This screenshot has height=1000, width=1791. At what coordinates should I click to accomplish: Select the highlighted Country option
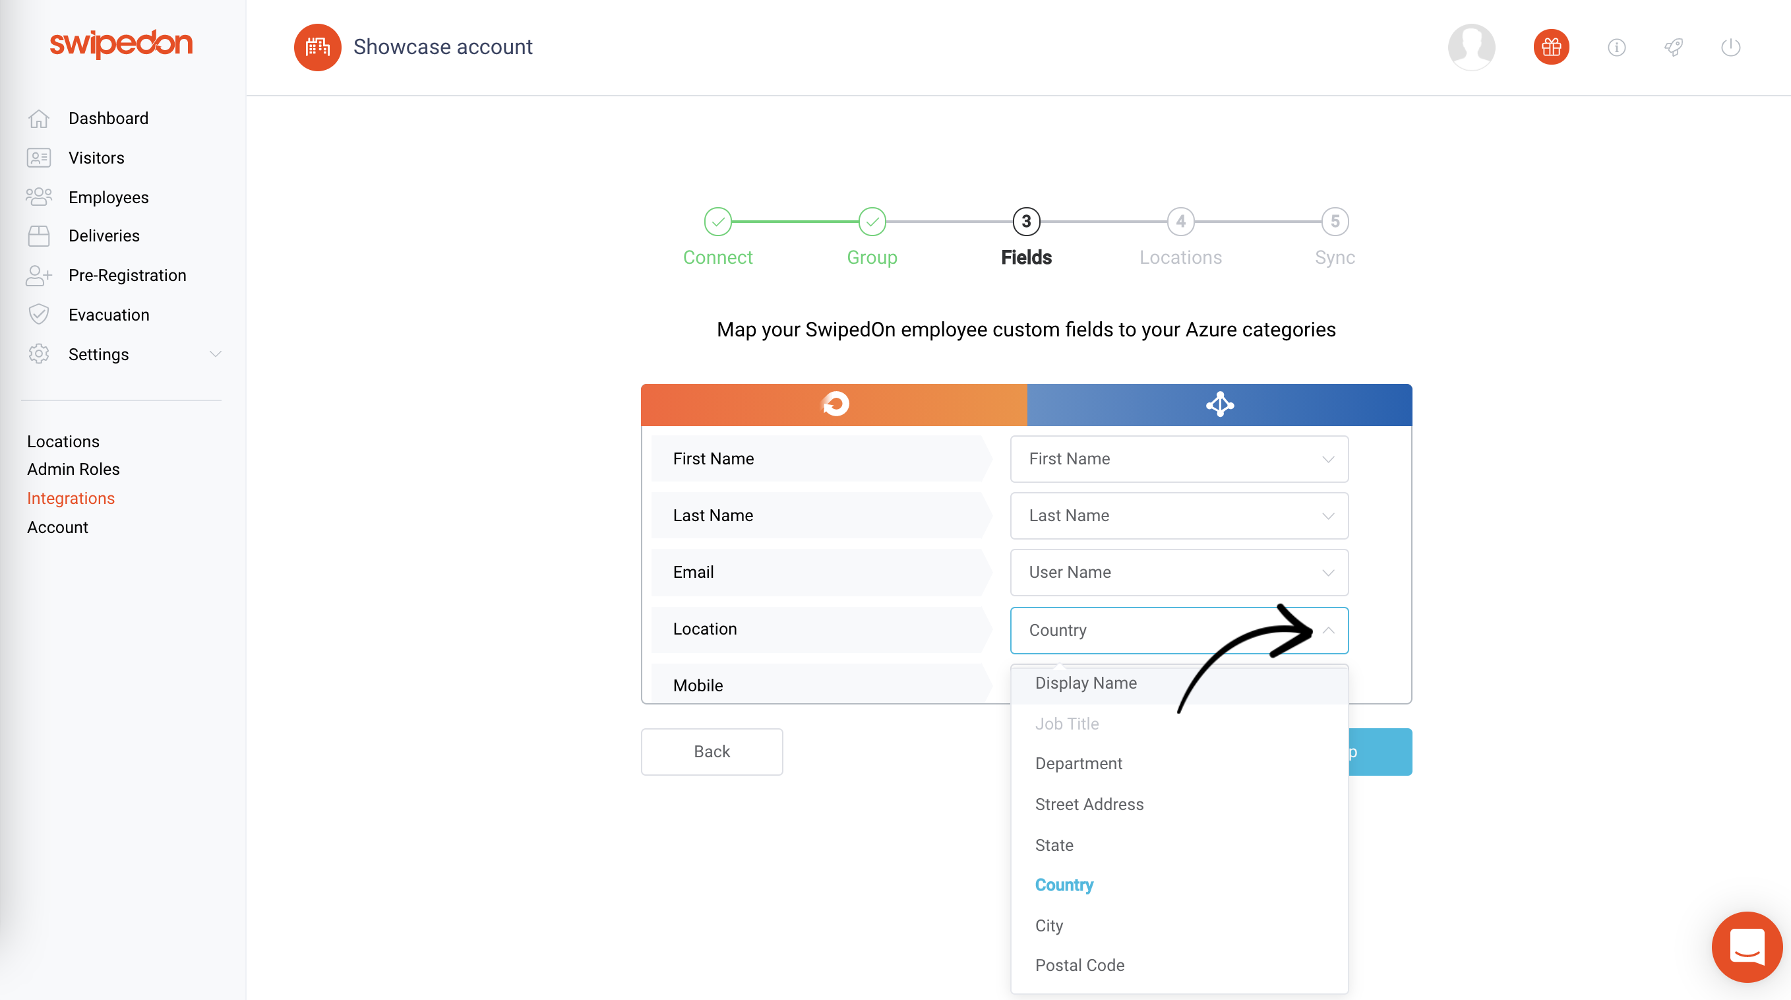pos(1179,885)
